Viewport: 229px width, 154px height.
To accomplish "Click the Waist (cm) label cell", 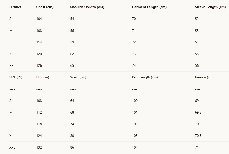I will pos(78,77).
